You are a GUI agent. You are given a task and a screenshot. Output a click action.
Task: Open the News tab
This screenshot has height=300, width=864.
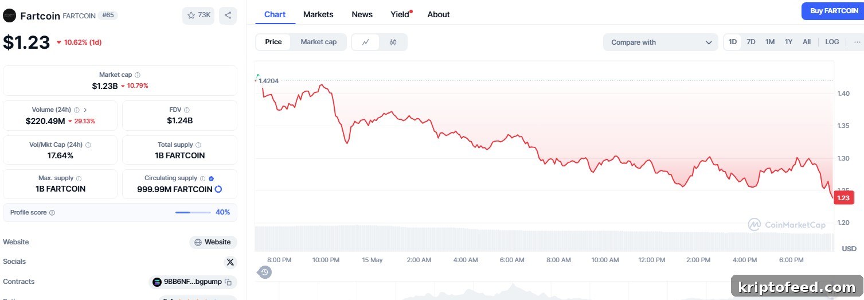pyautogui.click(x=362, y=14)
